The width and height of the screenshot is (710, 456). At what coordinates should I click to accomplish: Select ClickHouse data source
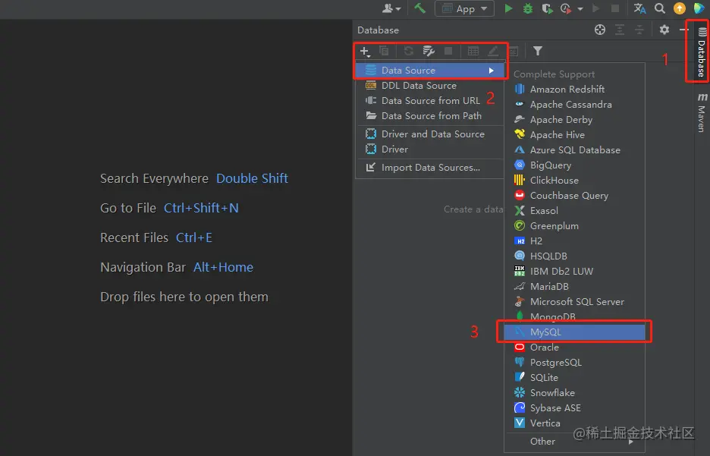[x=574, y=181]
